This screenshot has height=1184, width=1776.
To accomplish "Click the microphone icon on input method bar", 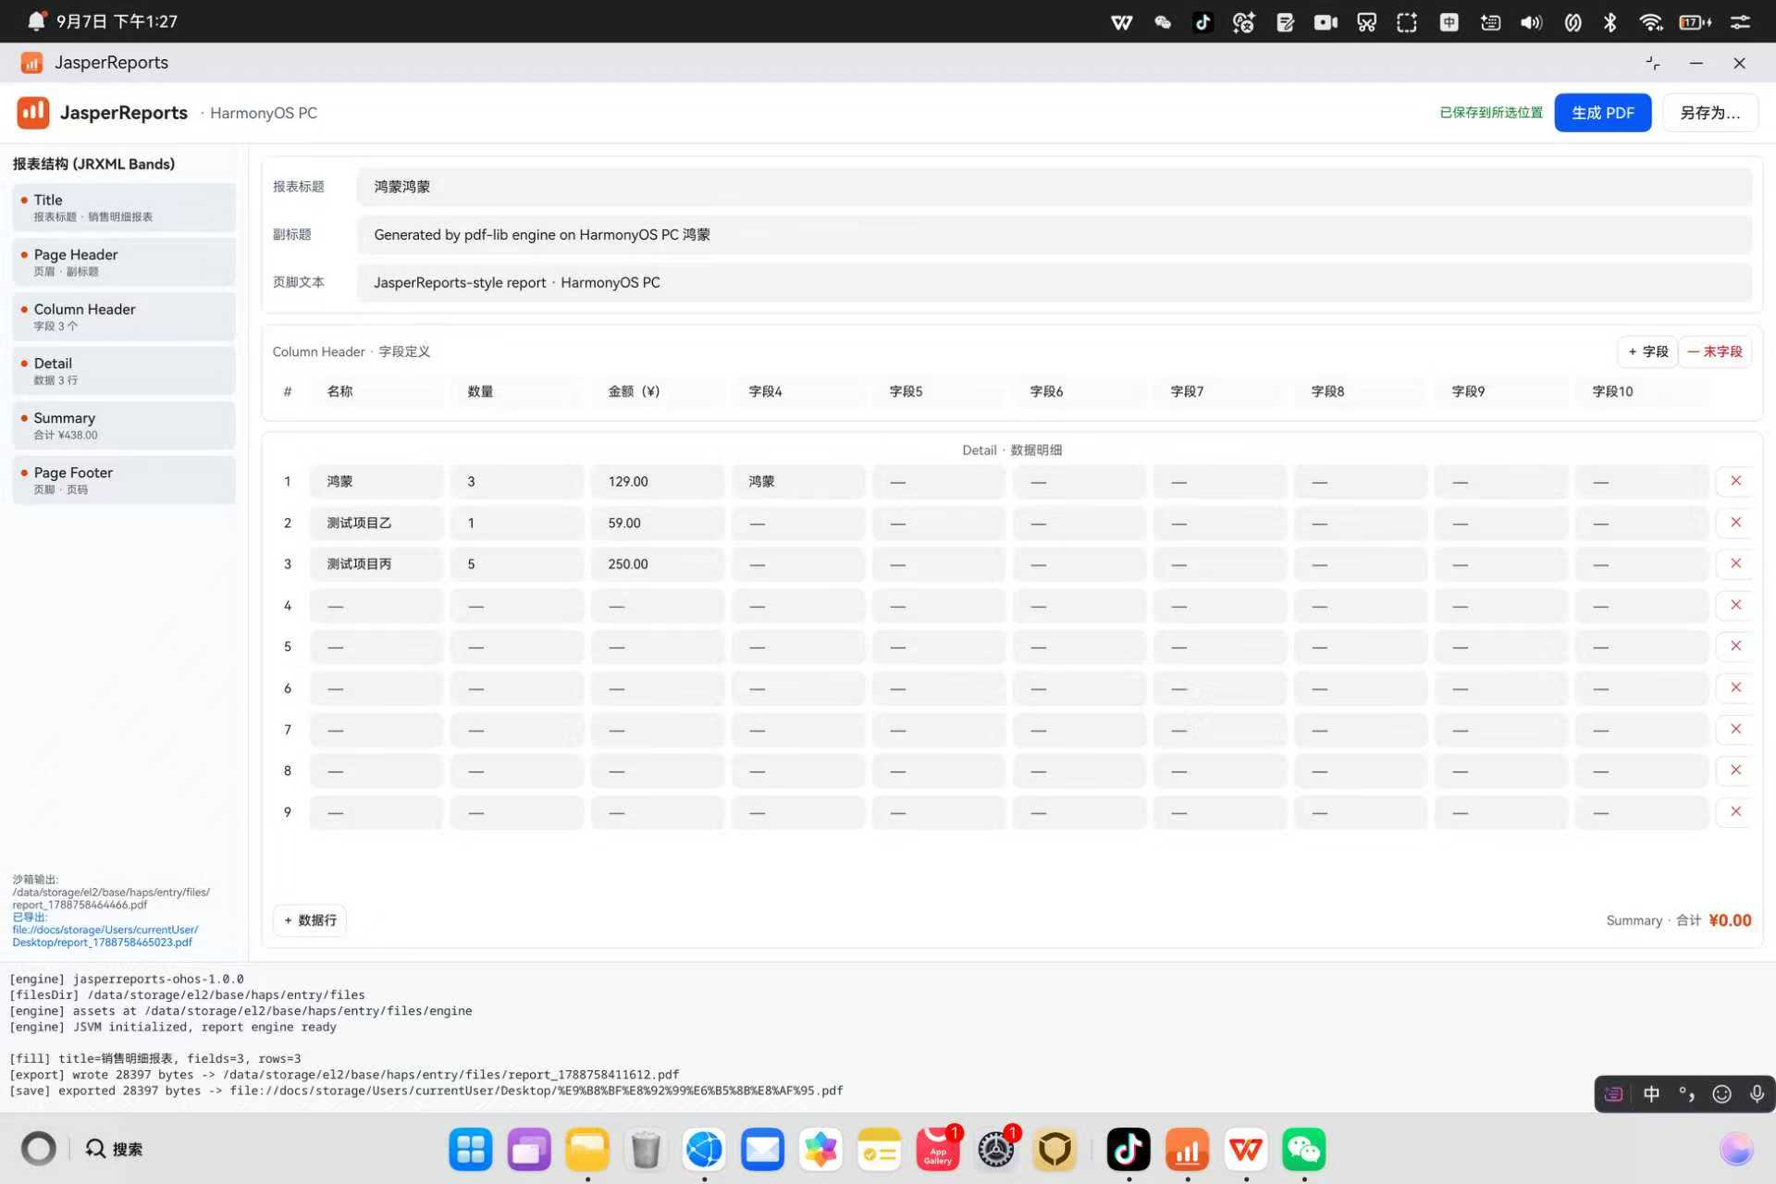I will 1757,1094.
